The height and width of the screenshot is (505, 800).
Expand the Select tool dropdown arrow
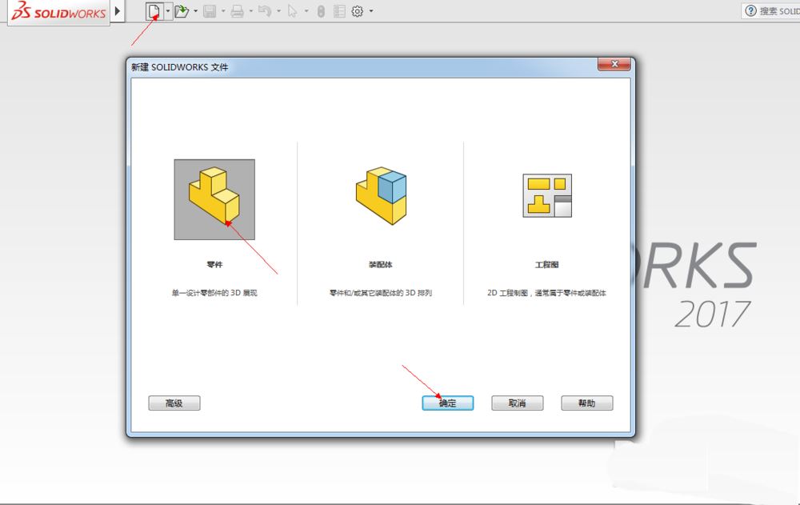click(306, 10)
